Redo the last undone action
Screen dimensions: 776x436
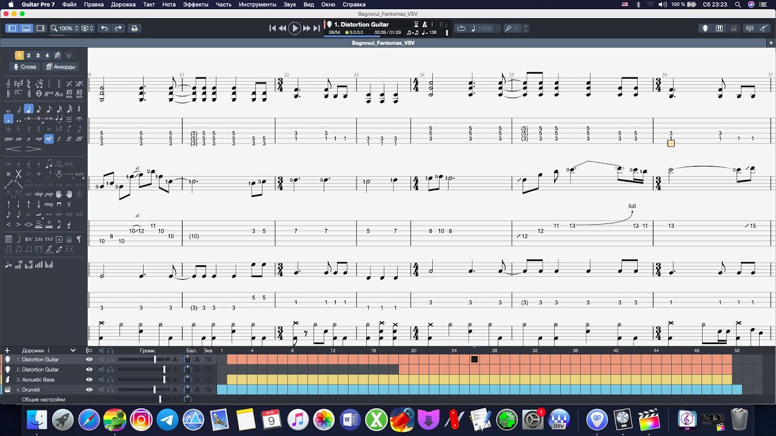(118, 28)
